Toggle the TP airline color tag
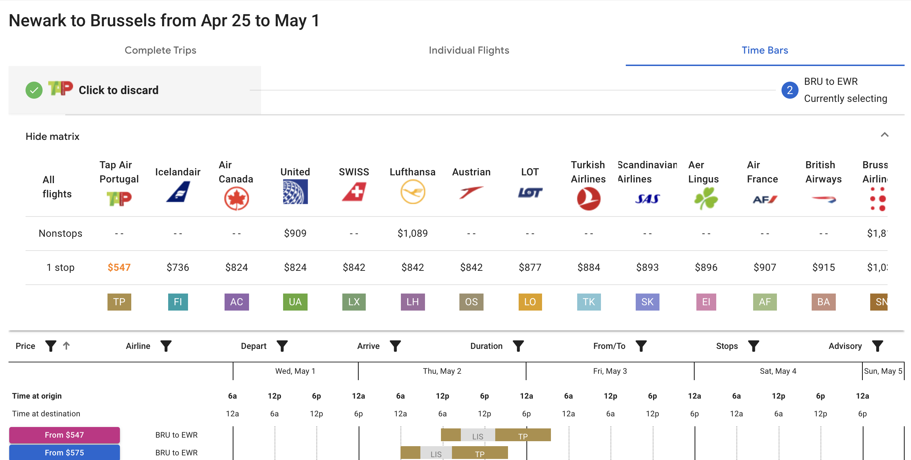This screenshot has height=460, width=911. click(119, 302)
